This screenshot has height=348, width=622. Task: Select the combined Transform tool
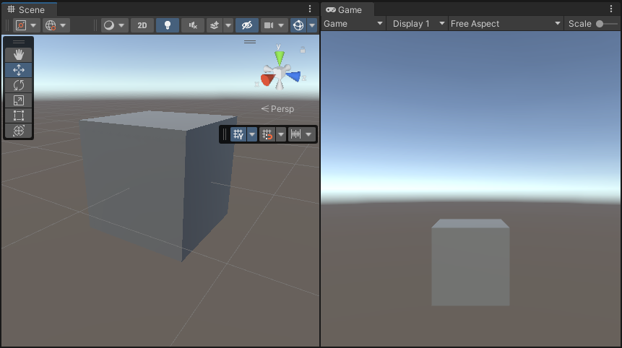(19, 131)
